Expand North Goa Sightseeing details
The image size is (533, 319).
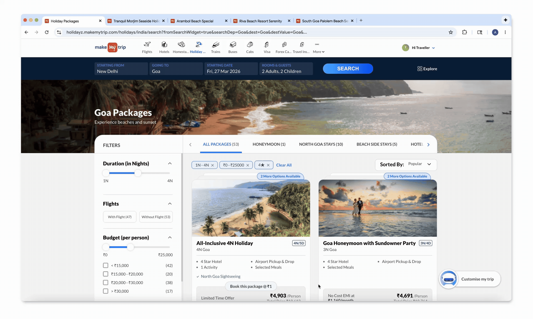coord(218,277)
